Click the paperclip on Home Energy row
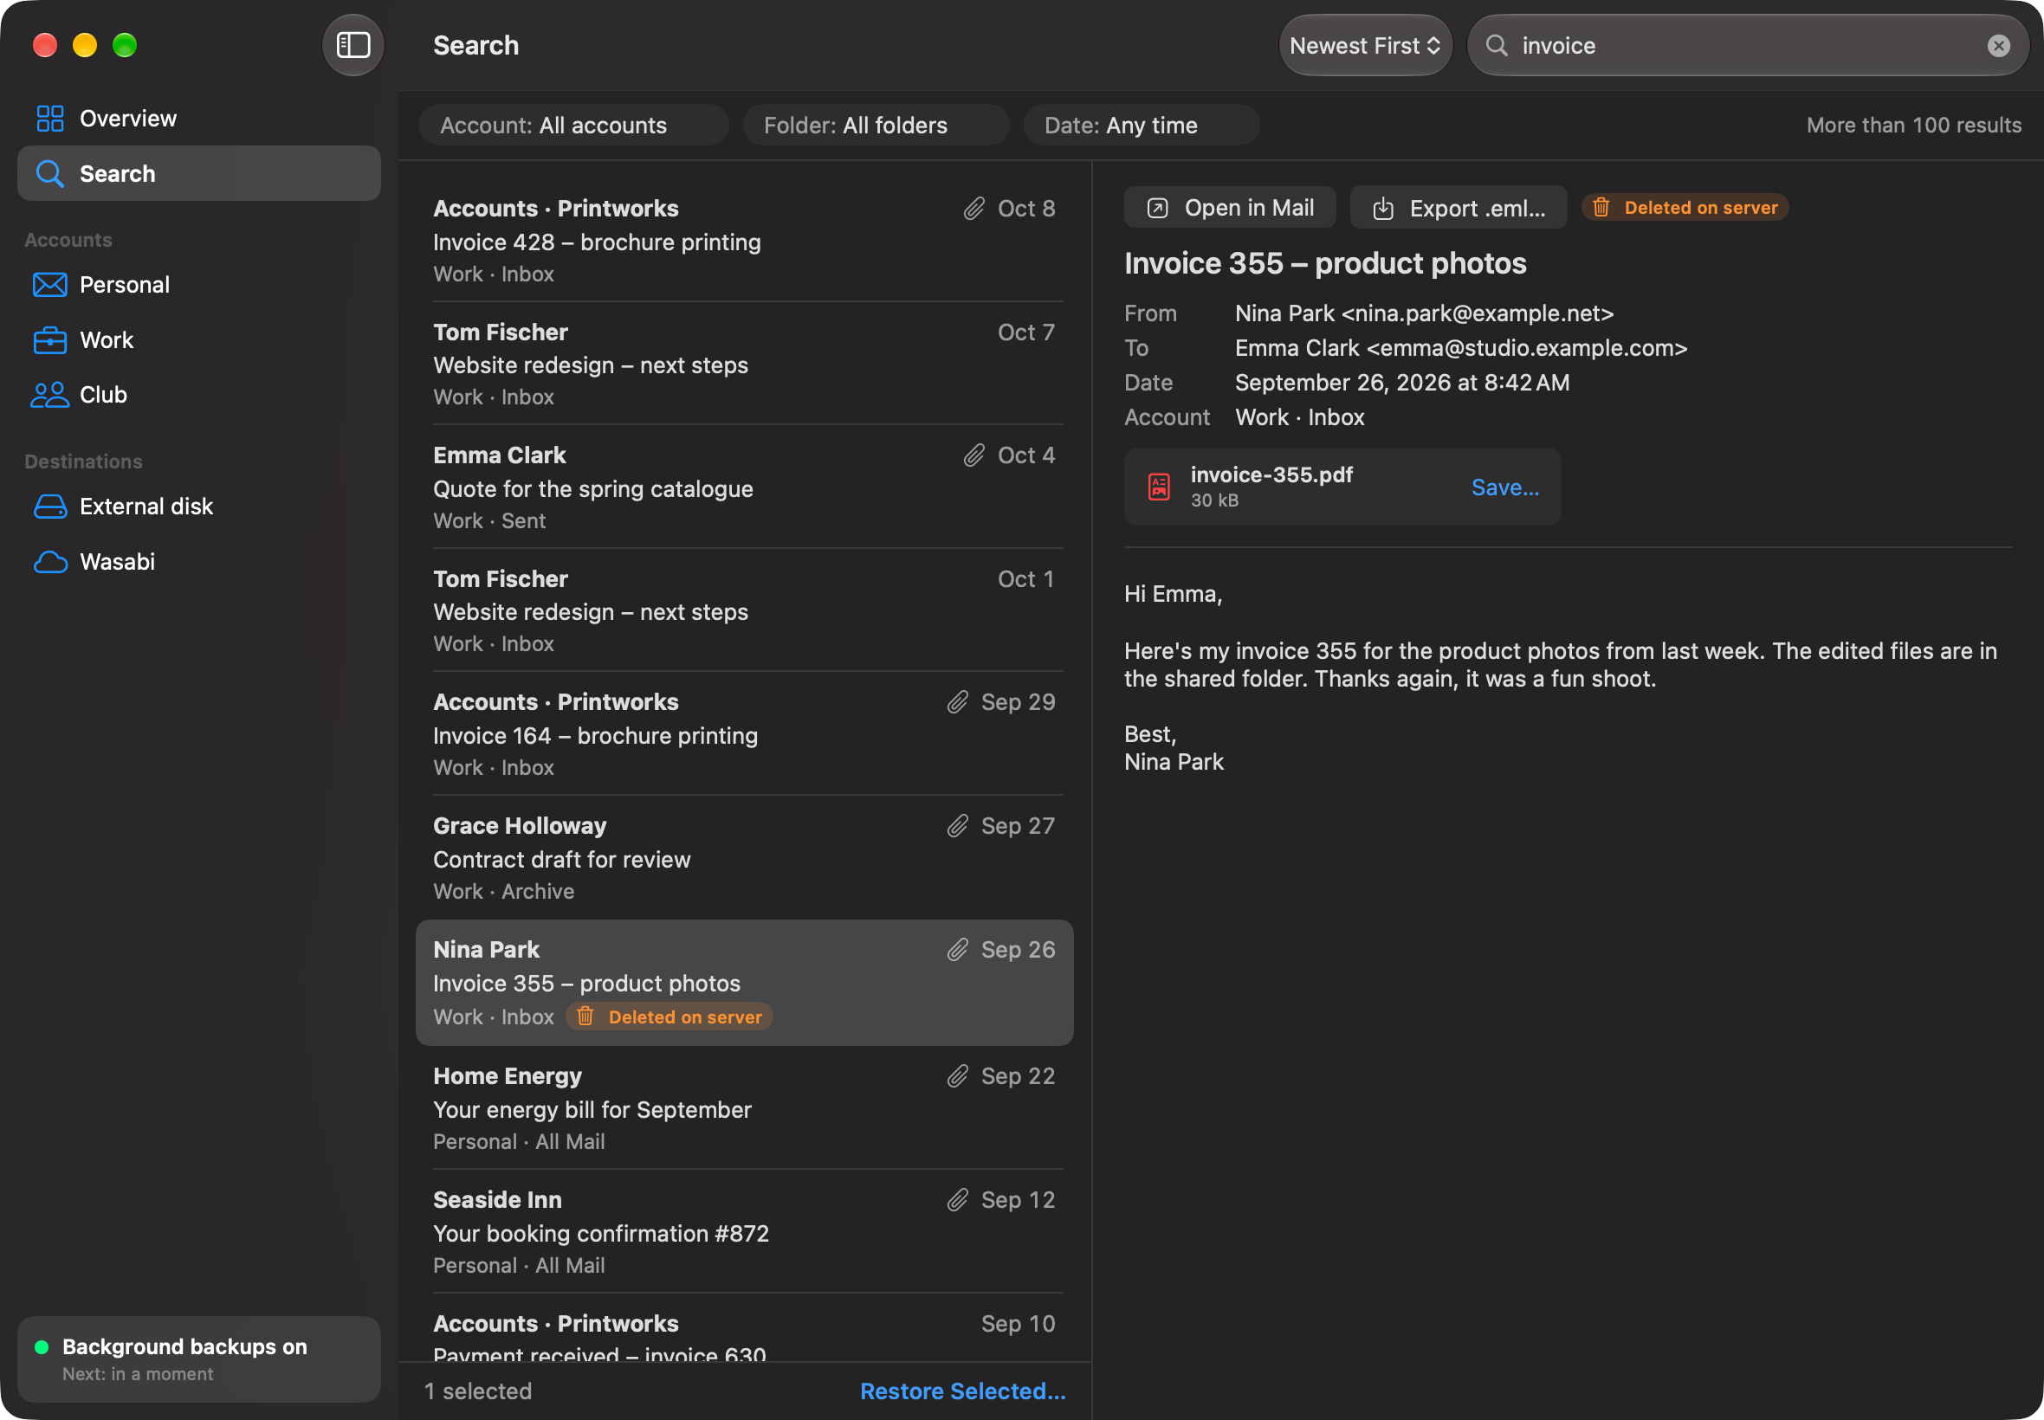This screenshot has height=1420, width=2044. 958,1076
